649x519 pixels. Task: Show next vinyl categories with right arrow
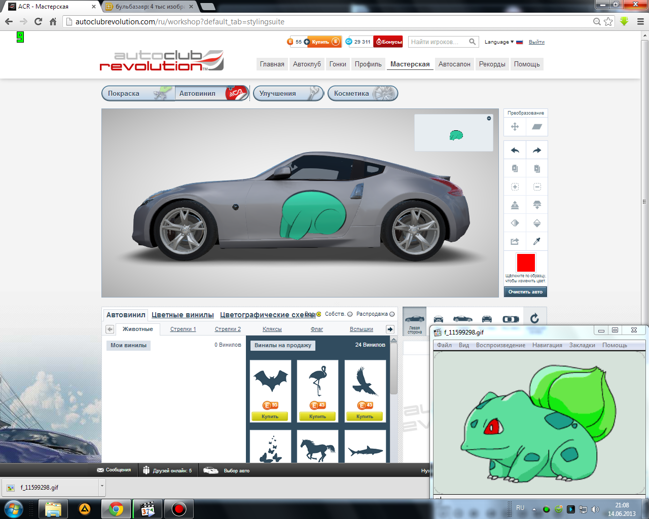pyautogui.click(x=390, y=329)
